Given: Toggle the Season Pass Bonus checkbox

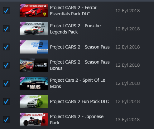Looking at the screenshot, I should pyautogui.click(x=6, y=65).
